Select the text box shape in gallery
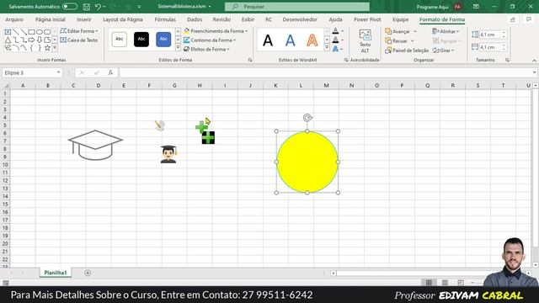Viewport: 539px width, 303px height. pyautogui.click(x=8, y=32)
